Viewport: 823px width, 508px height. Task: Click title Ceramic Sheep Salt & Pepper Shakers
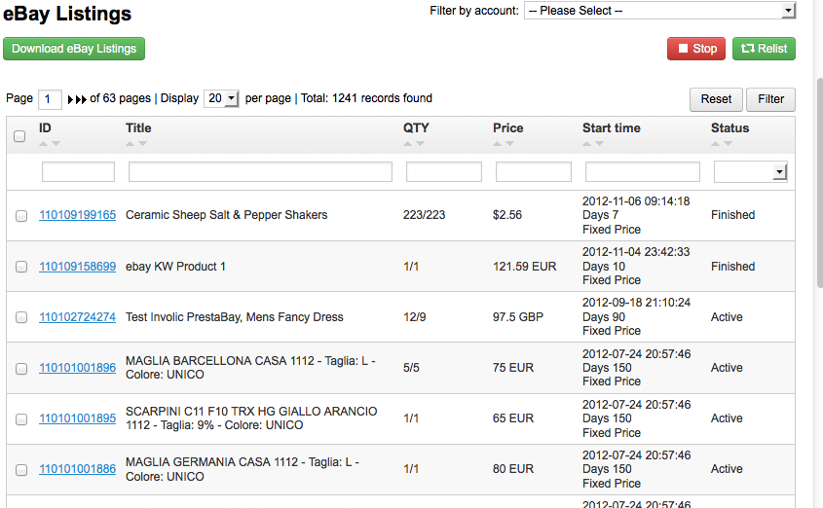point(226,215)
